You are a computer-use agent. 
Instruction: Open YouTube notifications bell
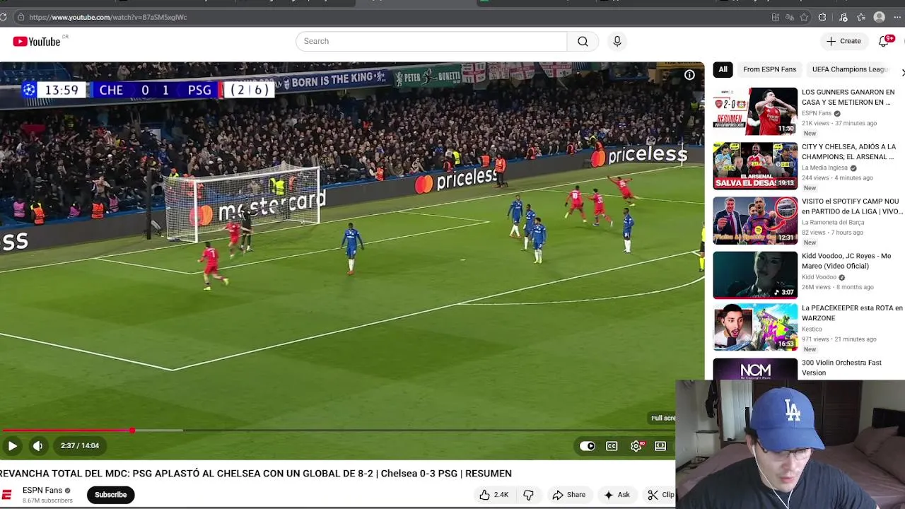coord(884,41)
